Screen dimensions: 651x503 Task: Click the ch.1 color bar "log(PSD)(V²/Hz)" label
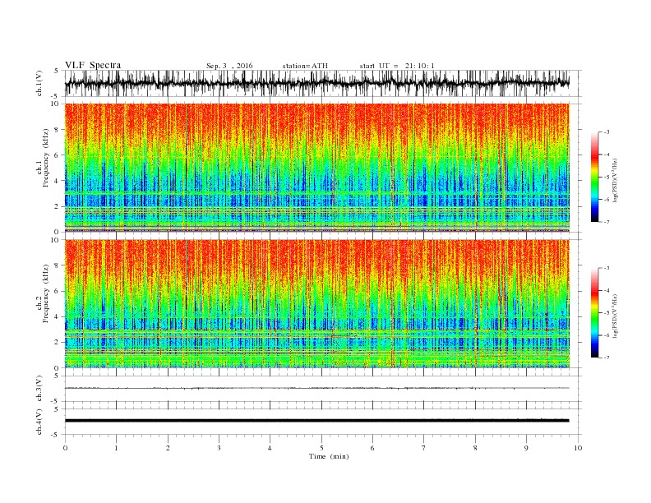pos(615,181)
